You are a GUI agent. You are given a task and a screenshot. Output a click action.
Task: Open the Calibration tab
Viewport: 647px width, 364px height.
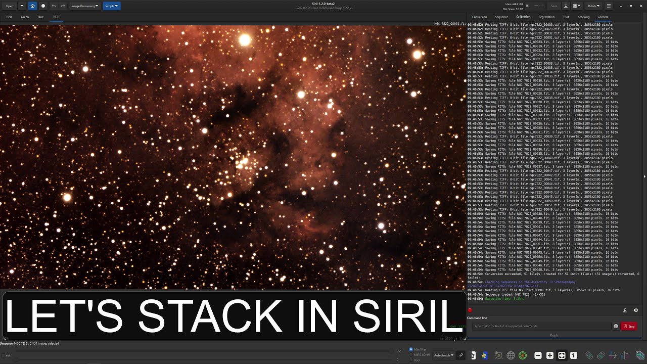(x=523, y=17)
